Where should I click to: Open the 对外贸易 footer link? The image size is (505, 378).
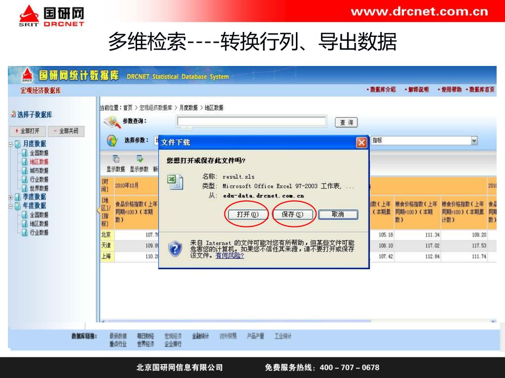(x=228, y=336)
